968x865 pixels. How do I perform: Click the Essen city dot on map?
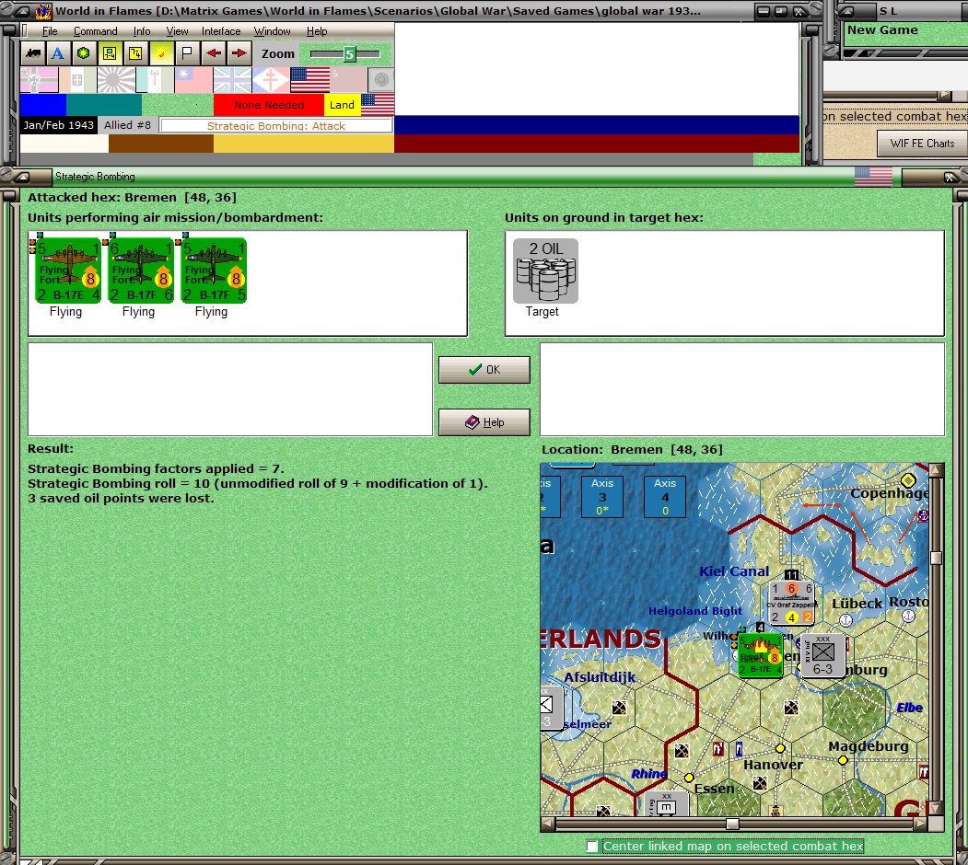point(689,778)
